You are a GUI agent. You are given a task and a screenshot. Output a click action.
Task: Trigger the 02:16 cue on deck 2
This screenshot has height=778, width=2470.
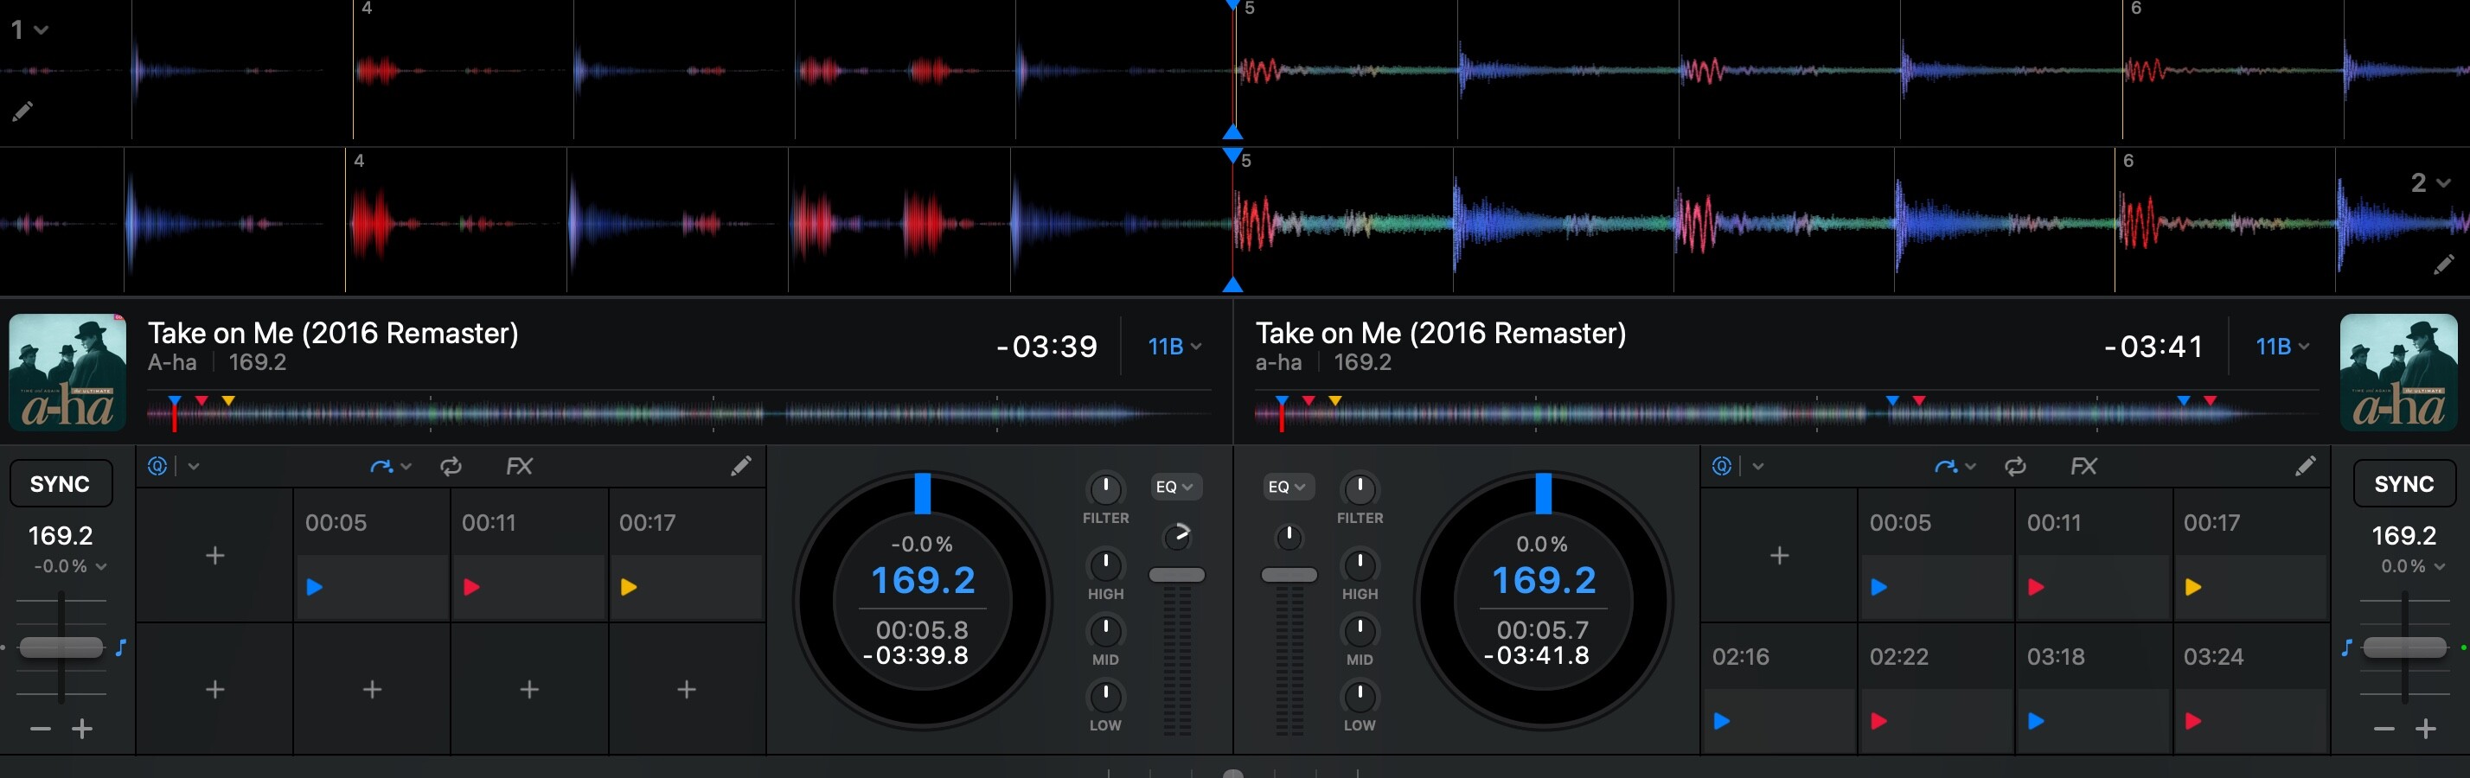tap(1779, 689)
